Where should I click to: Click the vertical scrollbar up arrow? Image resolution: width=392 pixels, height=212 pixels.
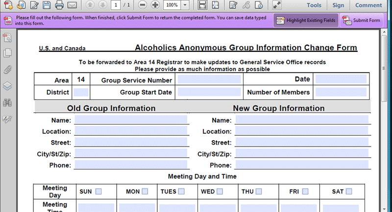[384, 32]
